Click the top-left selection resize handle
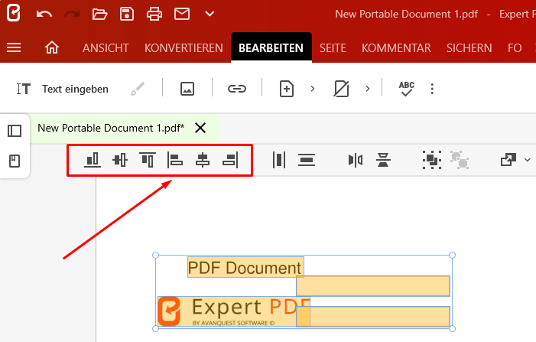536x342 pixels. [155, 255]
